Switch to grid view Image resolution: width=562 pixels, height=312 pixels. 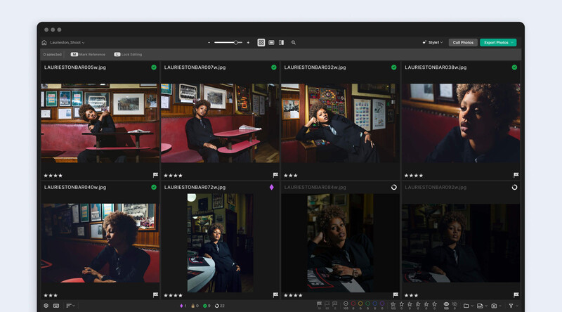pyautogui.click(x=261, y=42)
